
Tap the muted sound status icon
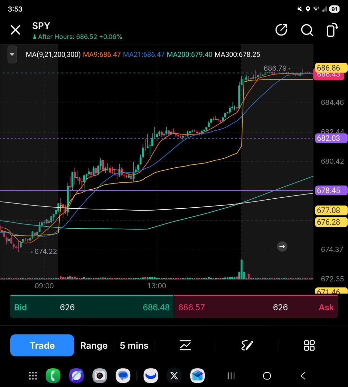(x=300, y=9)
